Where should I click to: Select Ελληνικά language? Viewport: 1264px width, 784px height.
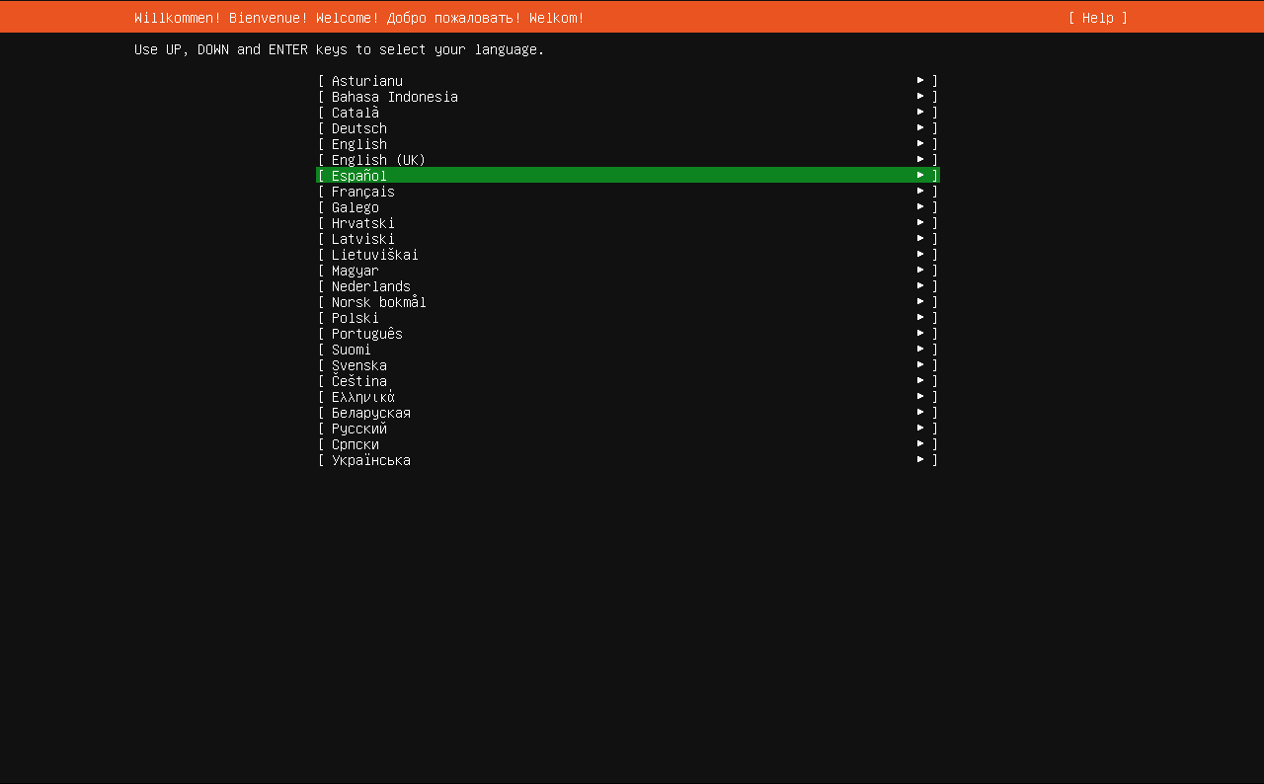pos(628,397)
